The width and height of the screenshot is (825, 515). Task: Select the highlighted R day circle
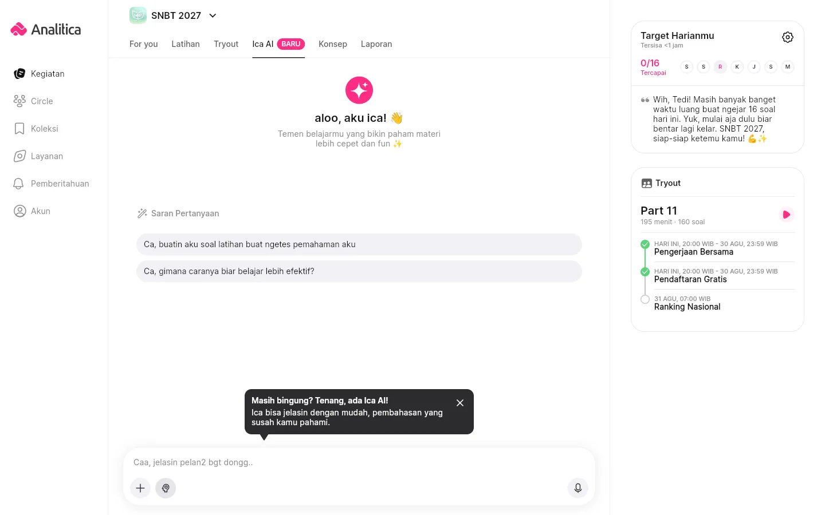coord(720,67)
